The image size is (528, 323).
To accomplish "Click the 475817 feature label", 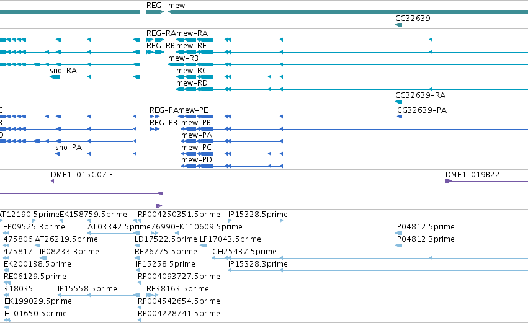I will coord(18,252).
